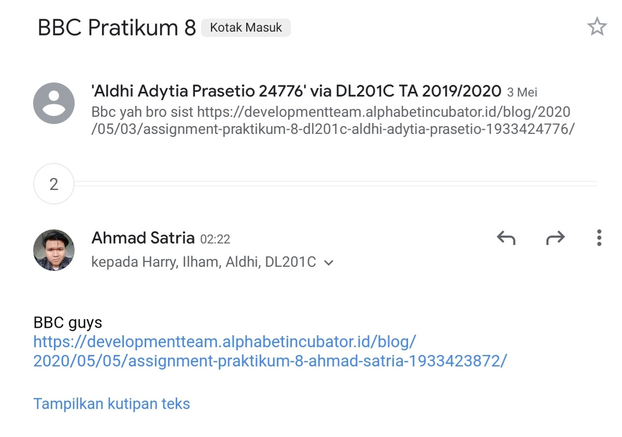This screenshot has width=622, height=437.
Task: Click Tampilkan kutipan teks
Action: tap(111, 404)
